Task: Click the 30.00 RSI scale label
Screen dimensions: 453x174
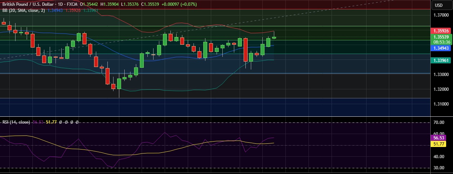Action: tap(439, 168)
